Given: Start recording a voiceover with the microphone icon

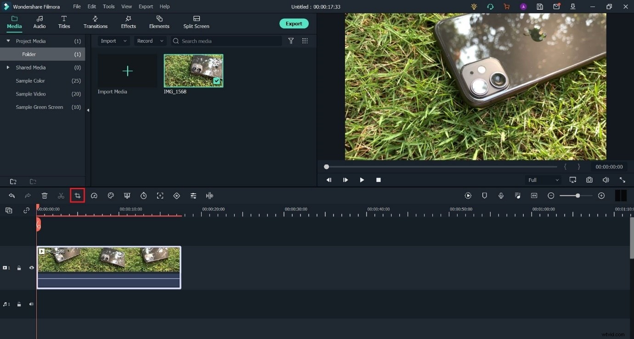Looking at the screenshot, I should coord(501,196).
